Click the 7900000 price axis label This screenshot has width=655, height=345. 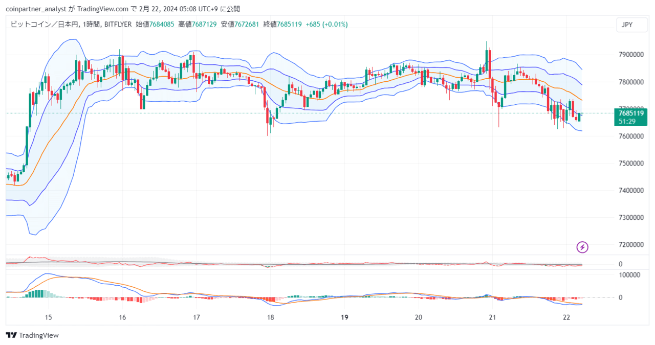tap(631, 55)
